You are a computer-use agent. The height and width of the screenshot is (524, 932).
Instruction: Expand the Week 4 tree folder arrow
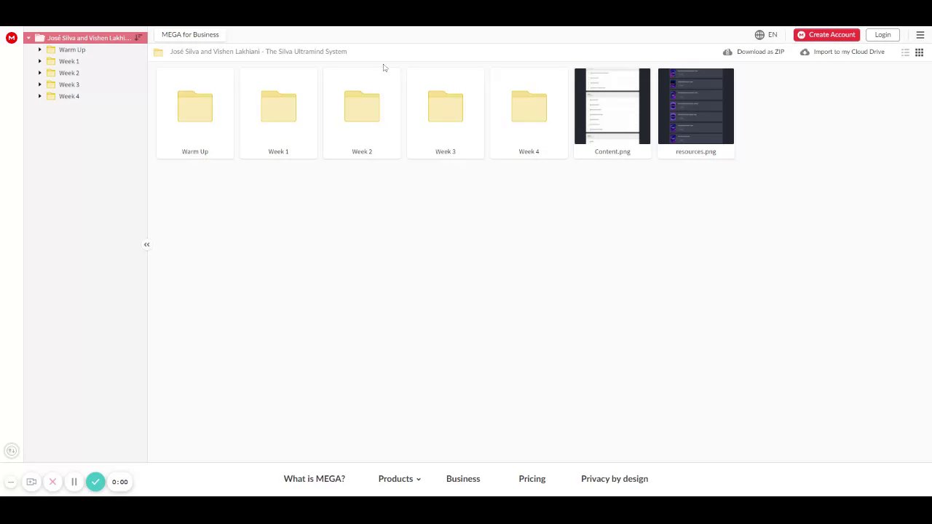pyautogui.click(x=40, y=96)
